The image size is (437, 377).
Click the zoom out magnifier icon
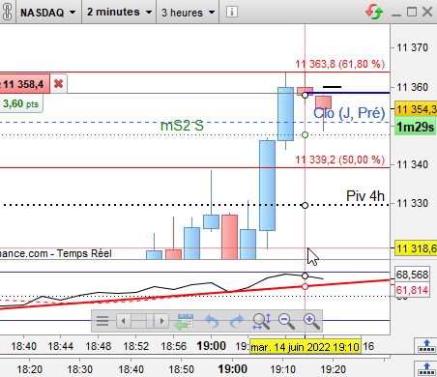tap(286, 321)
